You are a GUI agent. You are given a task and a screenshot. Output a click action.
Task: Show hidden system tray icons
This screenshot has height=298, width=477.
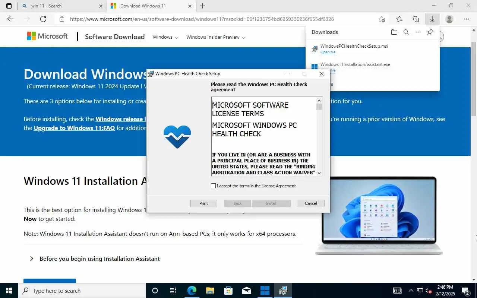[411, 291]
